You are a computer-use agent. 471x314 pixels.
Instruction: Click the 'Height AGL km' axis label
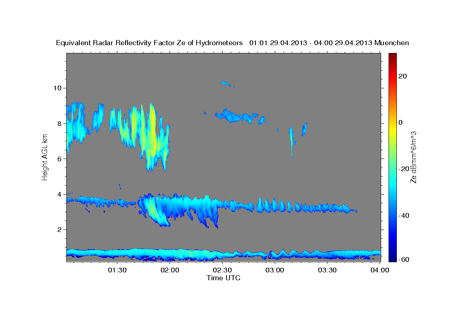[x=45, y=157]
